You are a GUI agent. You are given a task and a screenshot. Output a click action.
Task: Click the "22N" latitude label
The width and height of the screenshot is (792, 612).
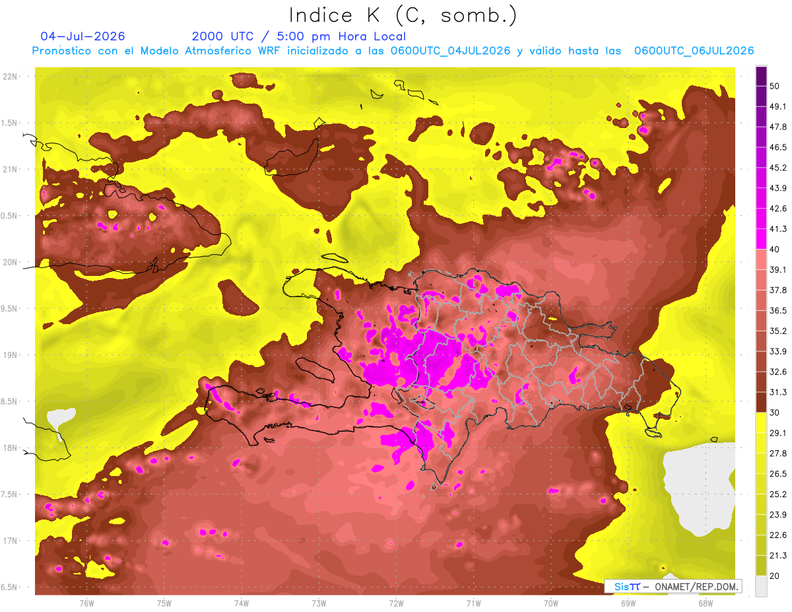(x=10, y=77)
